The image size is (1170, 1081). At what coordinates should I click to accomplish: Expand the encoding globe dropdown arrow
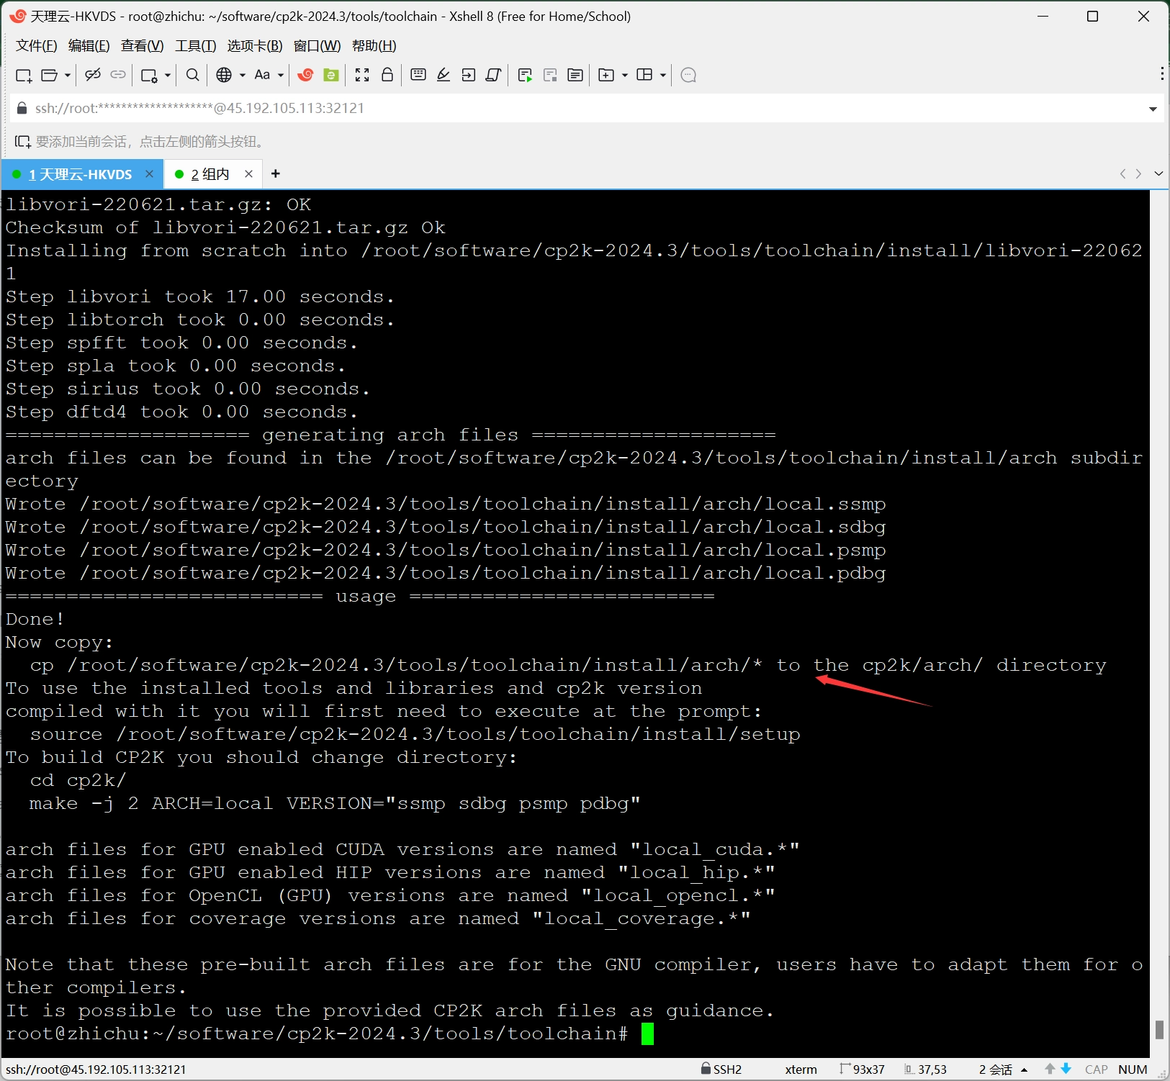click(243, 75)
